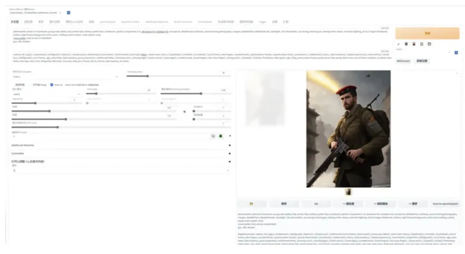Open the Additional Networks tab

point(157,22)
